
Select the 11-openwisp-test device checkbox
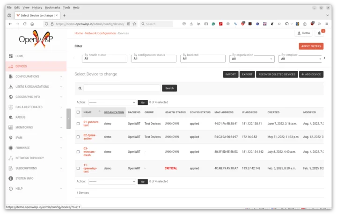tap(78, 168)
